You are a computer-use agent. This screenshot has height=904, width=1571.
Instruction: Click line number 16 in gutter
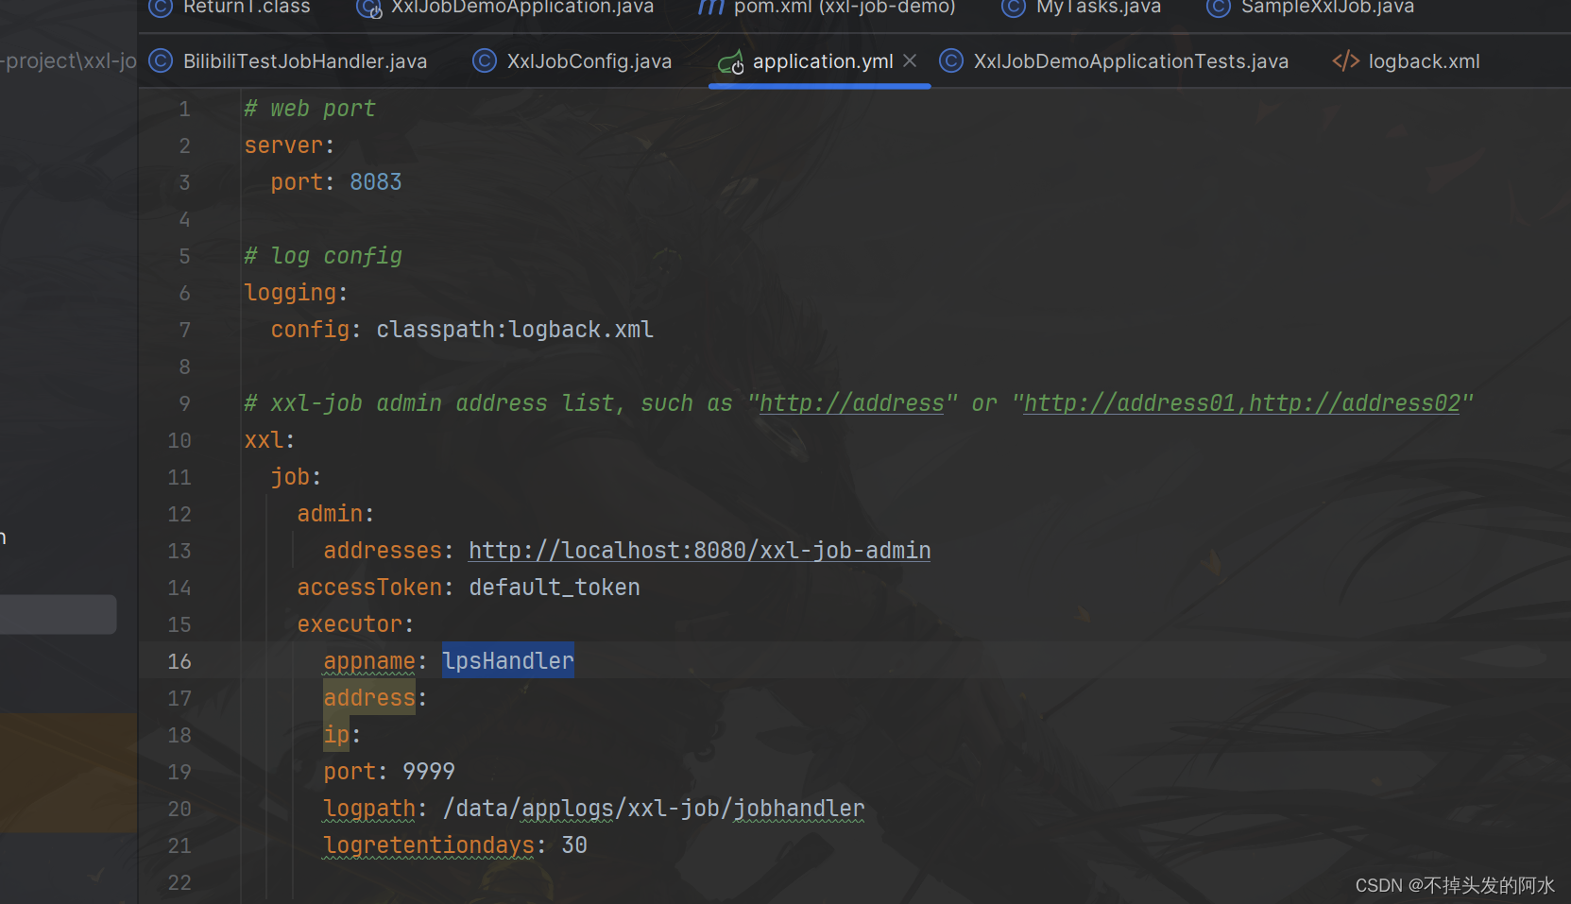(179, 661)
